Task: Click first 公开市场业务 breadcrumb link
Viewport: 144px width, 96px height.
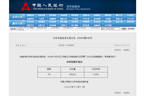Action: 81,28
